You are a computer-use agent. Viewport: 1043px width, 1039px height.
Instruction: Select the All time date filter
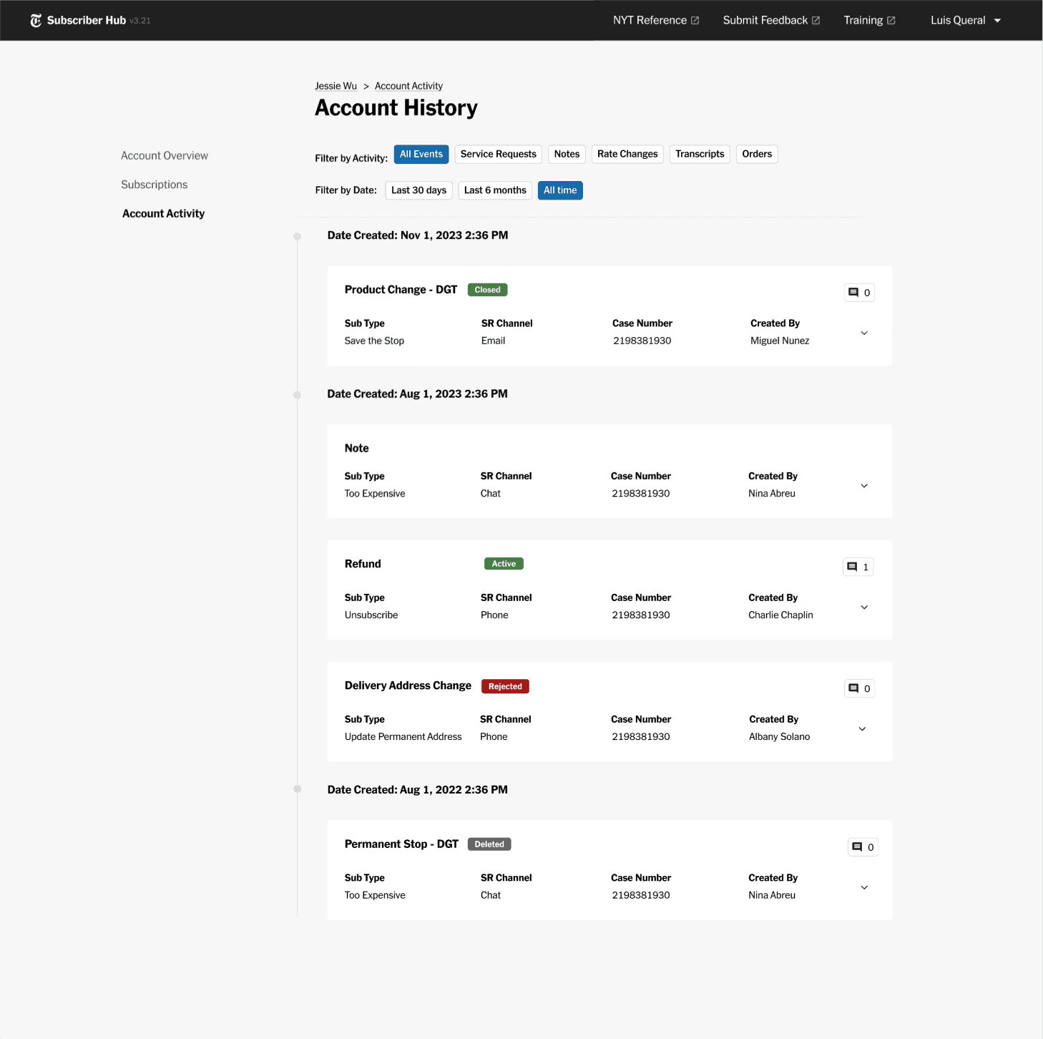click(560, 190)
